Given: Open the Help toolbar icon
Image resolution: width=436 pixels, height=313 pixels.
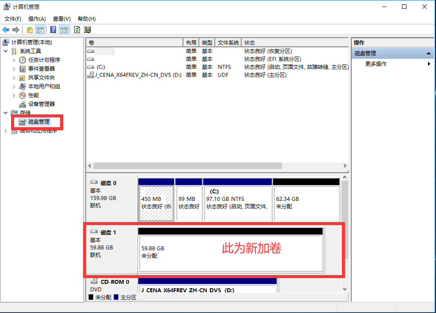Looking at the screenshot, I should [x=53, y=30].
